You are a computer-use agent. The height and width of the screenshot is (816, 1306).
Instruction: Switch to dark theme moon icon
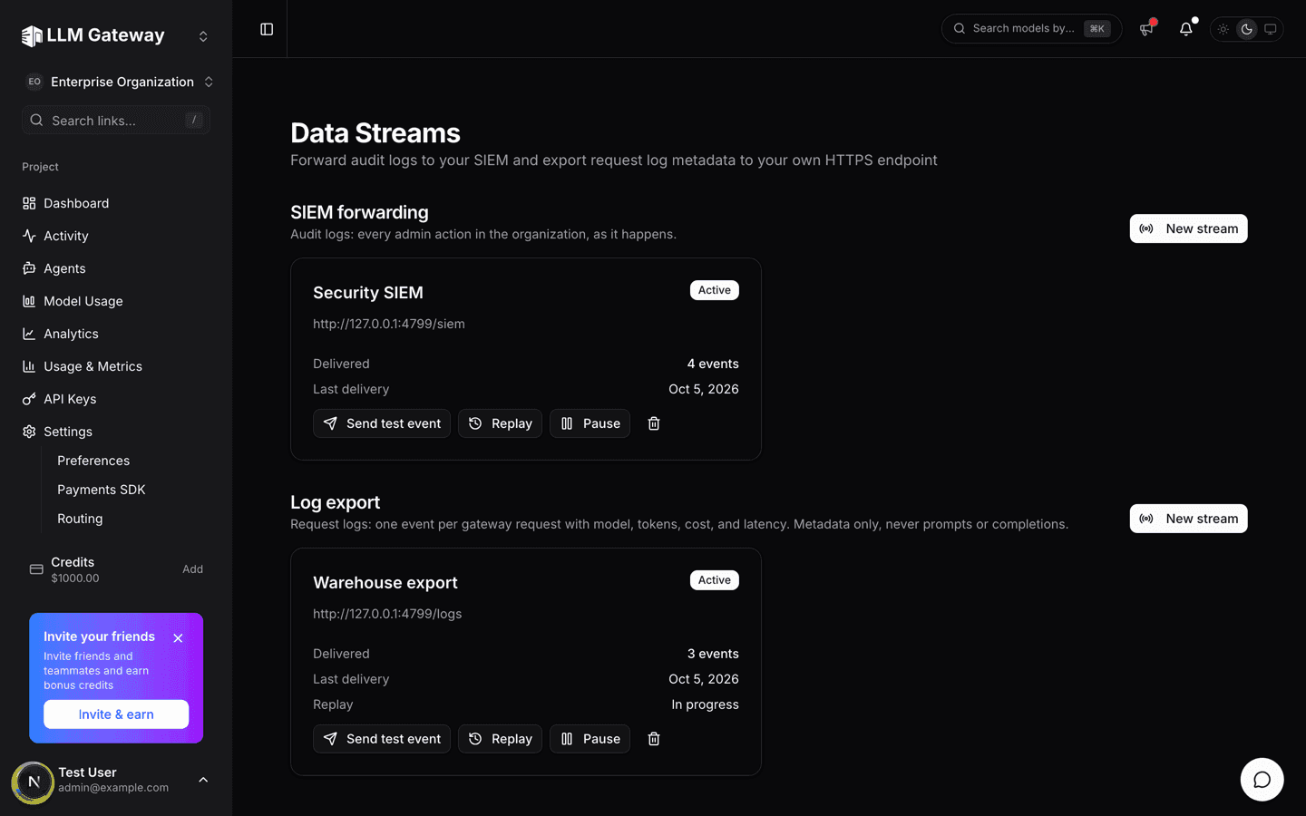tap(1247, 29)
